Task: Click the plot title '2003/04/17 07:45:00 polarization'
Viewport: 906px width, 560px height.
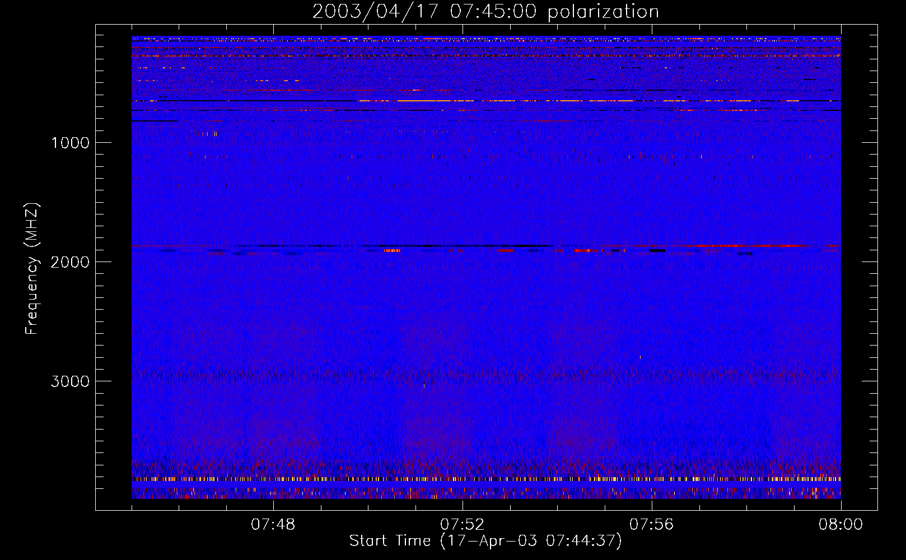Action: coord(485,12)
